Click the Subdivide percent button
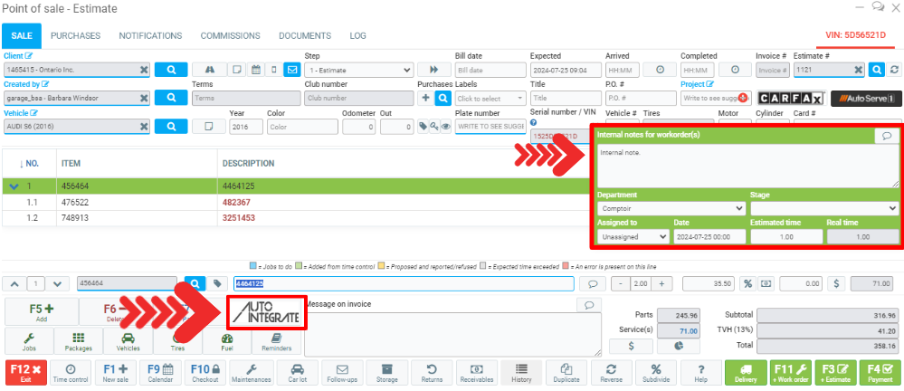 point(658,374)
